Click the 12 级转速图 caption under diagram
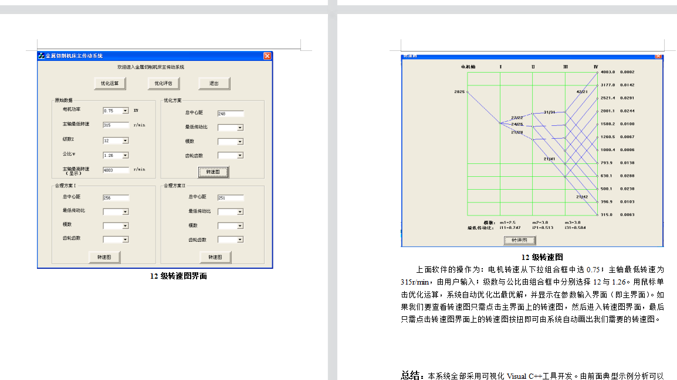 (542, 257)
